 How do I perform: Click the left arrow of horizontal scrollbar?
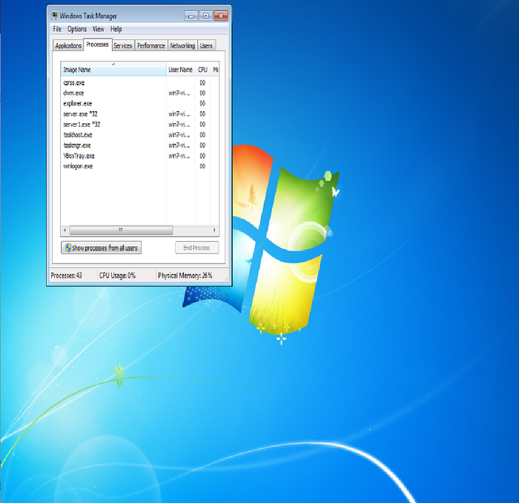tap(65, 230)
